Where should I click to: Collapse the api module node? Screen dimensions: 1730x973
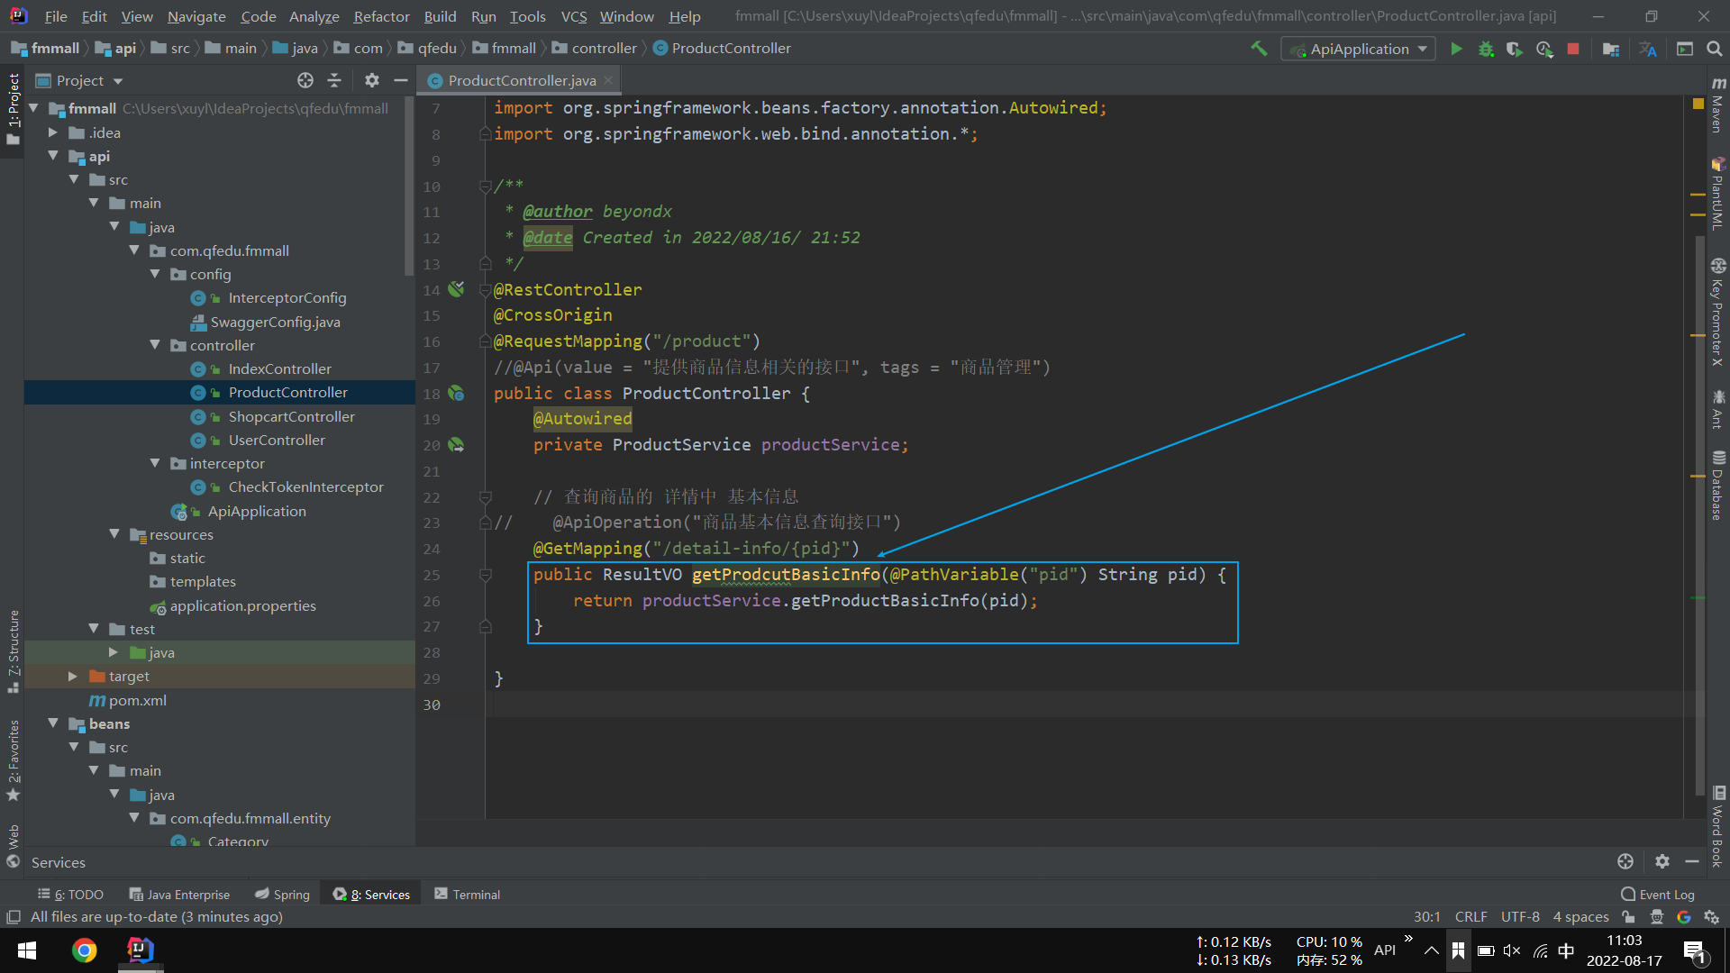(x=53, y=156)
